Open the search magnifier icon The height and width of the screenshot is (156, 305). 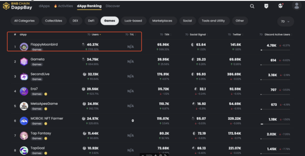(x=252, y=6)
